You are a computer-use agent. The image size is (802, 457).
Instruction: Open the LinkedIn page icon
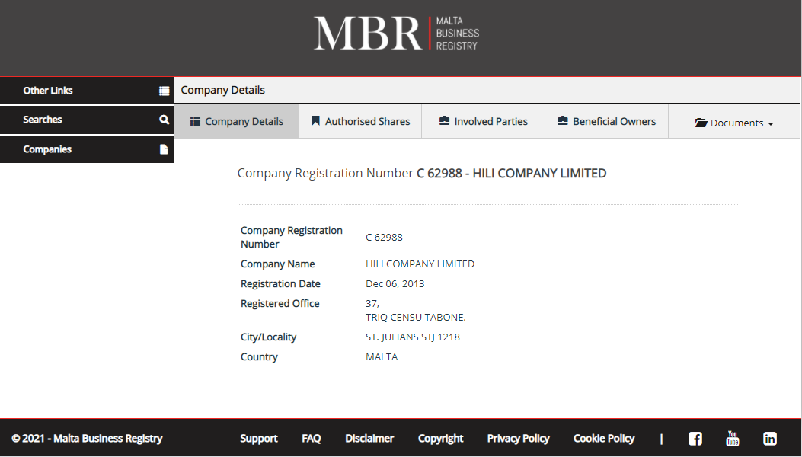tap(770, 439)
